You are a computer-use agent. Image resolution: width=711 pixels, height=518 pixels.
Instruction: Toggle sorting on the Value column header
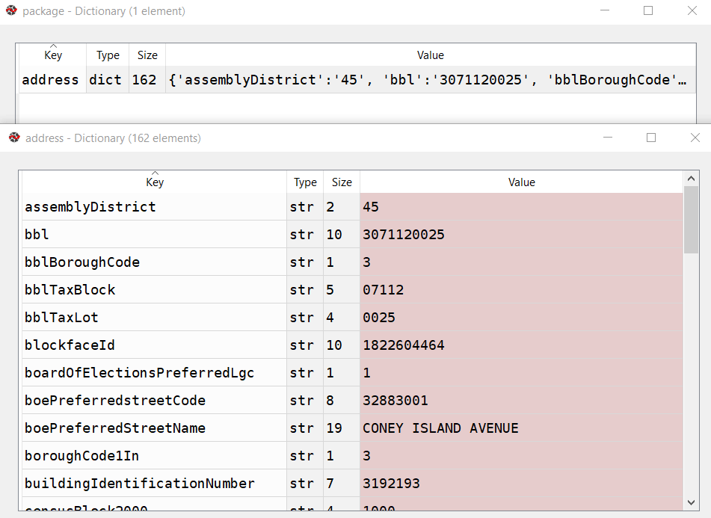coord(521,182)
